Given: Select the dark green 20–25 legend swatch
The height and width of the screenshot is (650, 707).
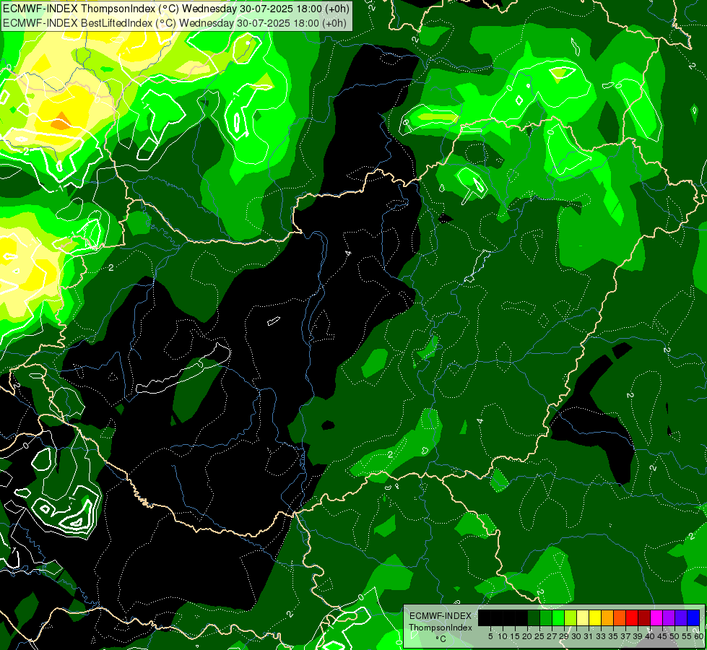Looking at the screenshot, I should pyautogui.click(x=534, y=617).
